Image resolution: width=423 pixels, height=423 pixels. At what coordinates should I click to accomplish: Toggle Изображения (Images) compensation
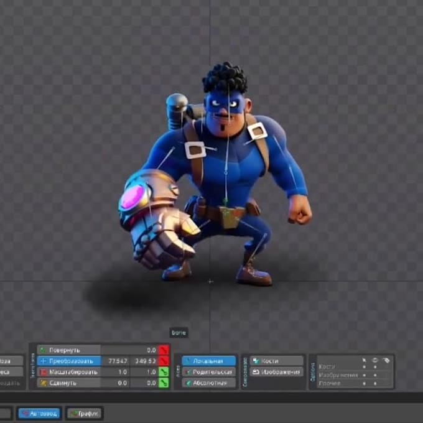point(277,372)
